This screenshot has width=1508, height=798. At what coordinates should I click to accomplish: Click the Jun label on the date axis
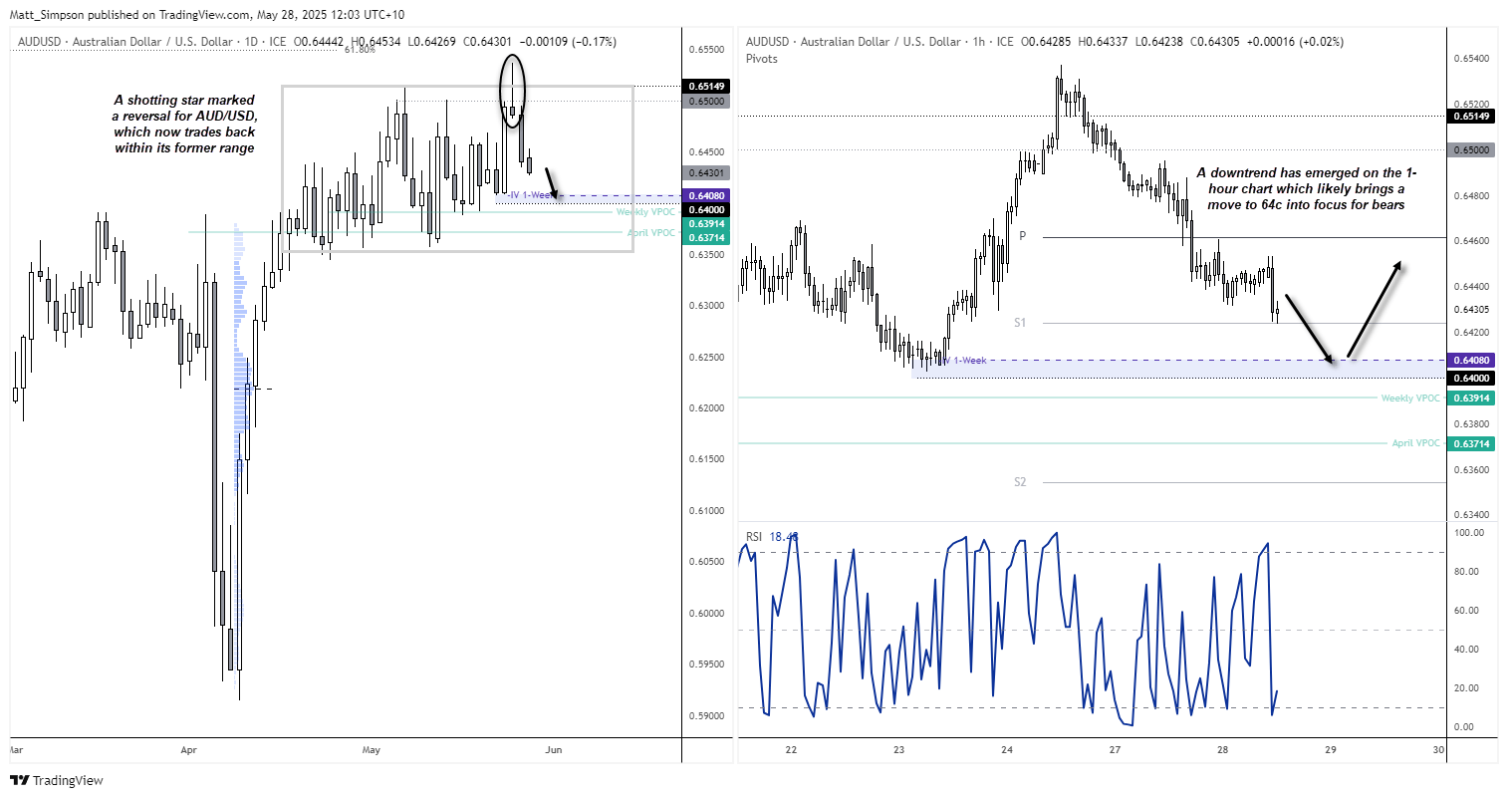point(553,750)
